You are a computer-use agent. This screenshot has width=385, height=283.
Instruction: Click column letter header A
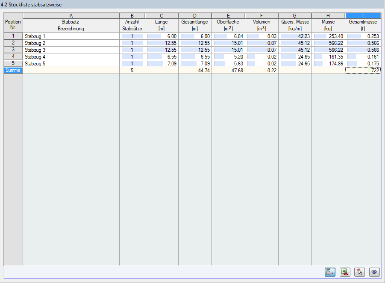71,15
